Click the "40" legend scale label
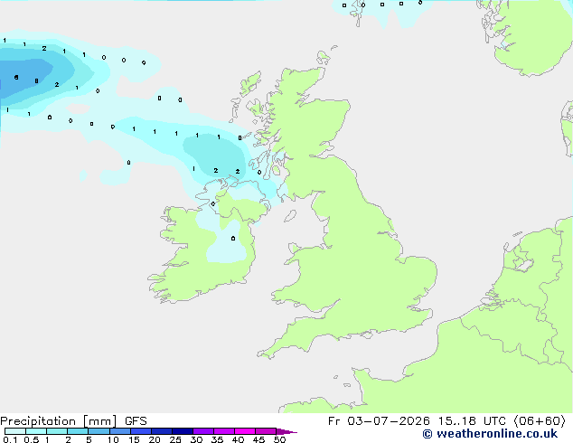This screenshot has height=443, width=573. click(x=238, y=439)
